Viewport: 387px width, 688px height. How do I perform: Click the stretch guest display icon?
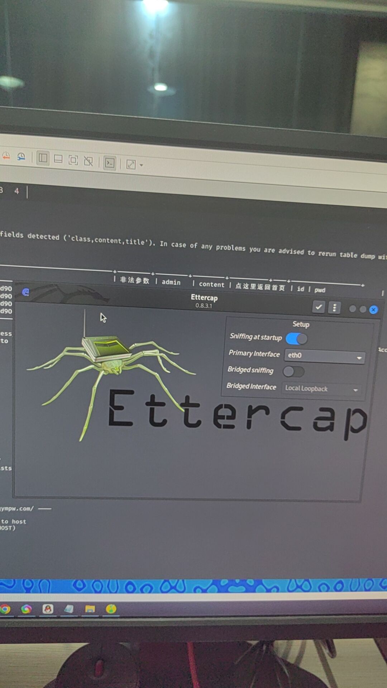click(x=131, y=164)
